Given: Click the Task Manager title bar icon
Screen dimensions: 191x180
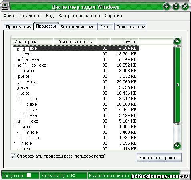Looking at the screenshot, I should tap(5, 6).
